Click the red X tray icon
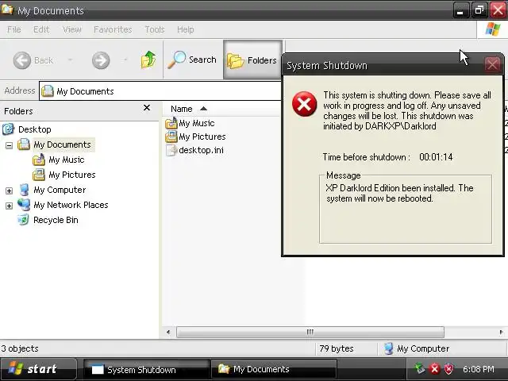Screen dimensions: 508x381 coord(435,368)
